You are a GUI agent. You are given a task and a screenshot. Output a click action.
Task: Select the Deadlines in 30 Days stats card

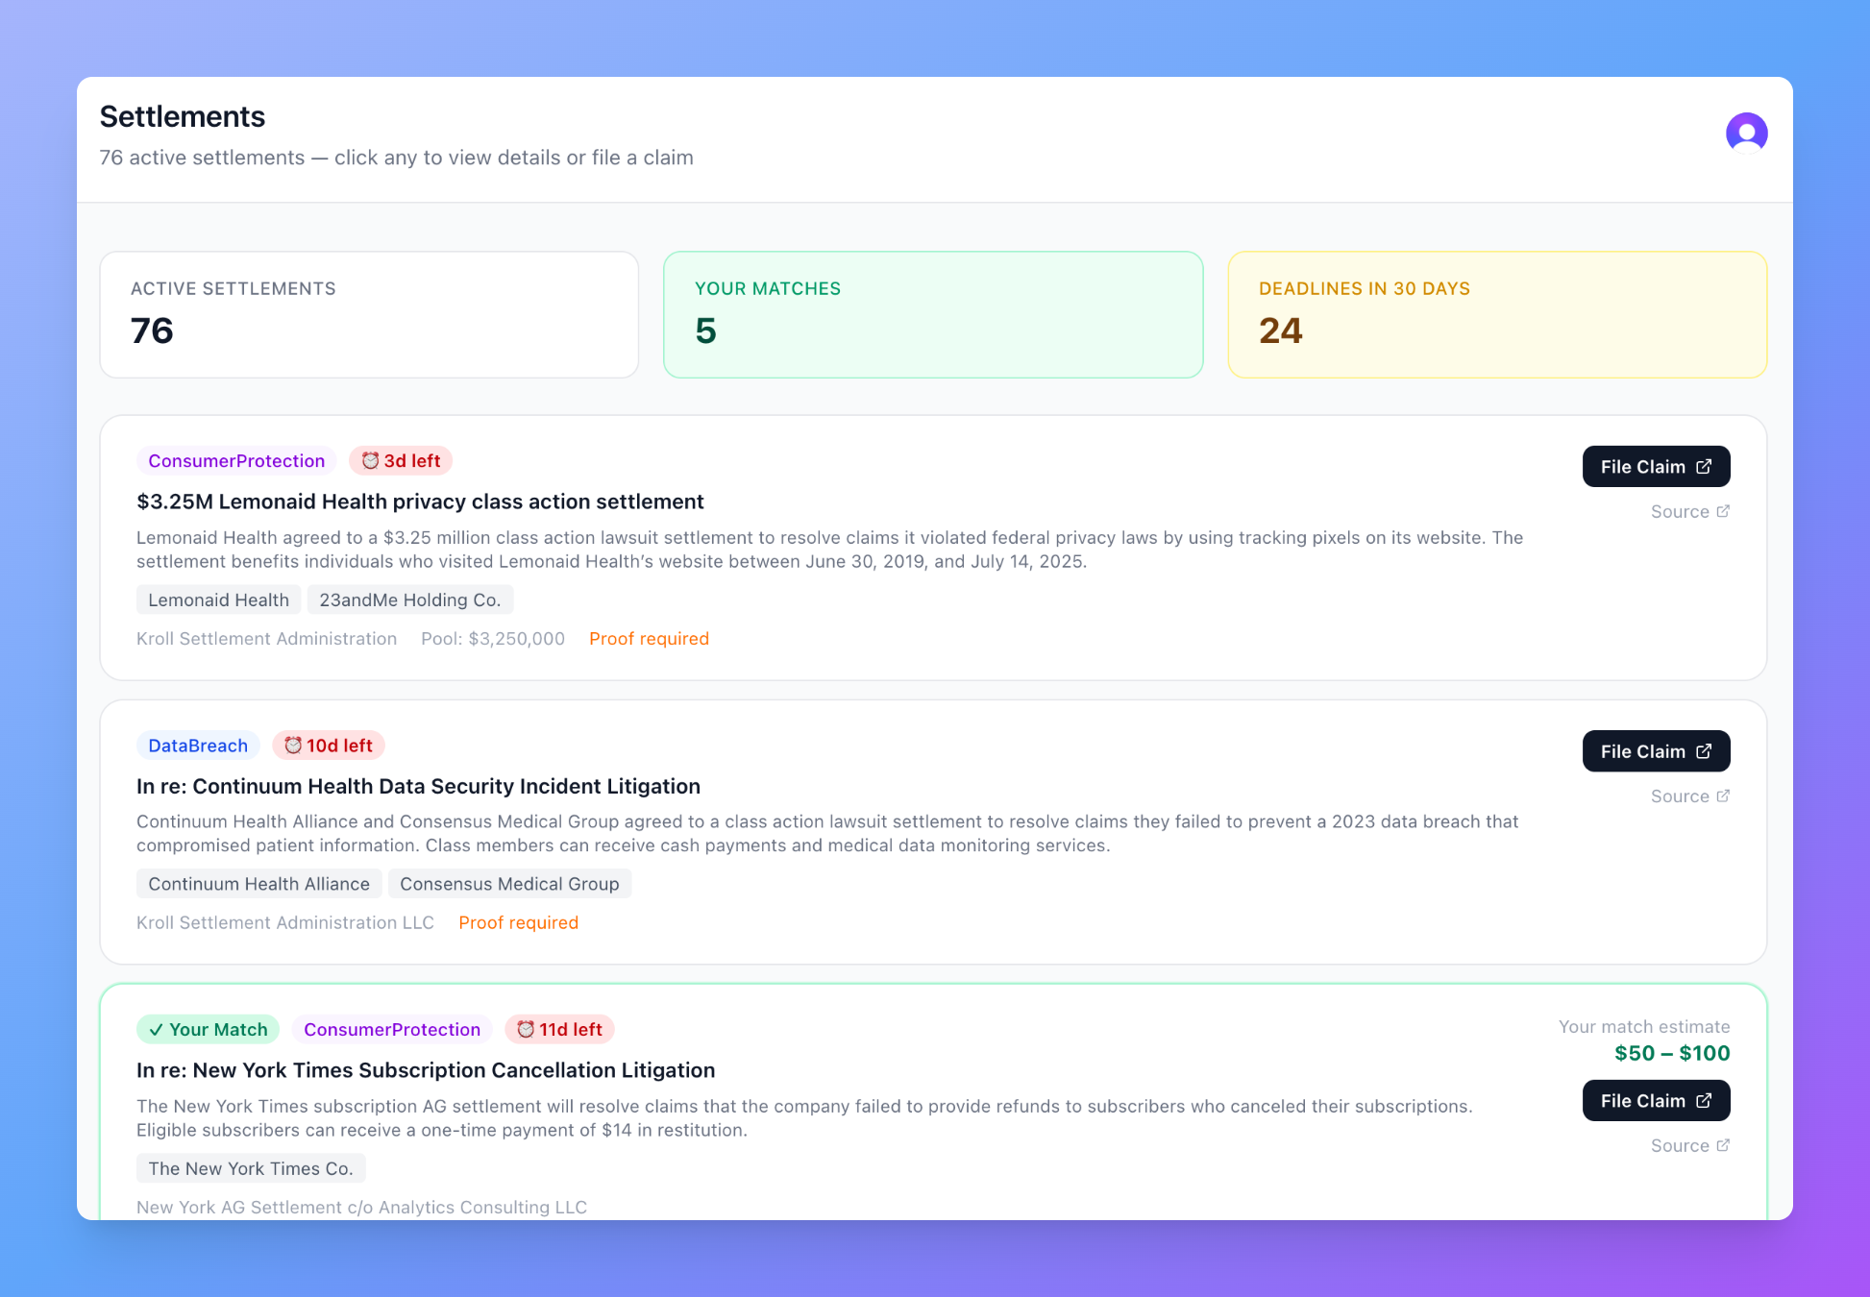click(1496, 314)
